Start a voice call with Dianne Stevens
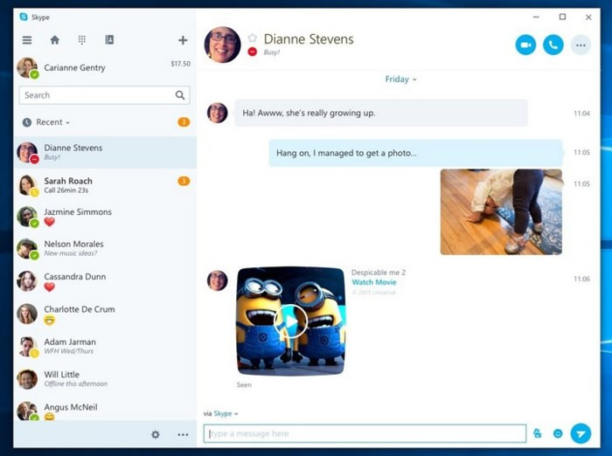 click(553, 45)
